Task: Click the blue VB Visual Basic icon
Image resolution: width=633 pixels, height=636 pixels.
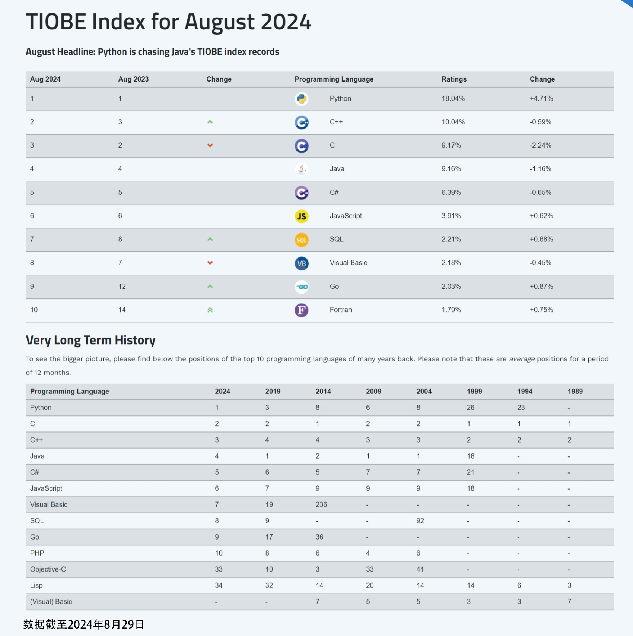Action: tap(302, 263)
